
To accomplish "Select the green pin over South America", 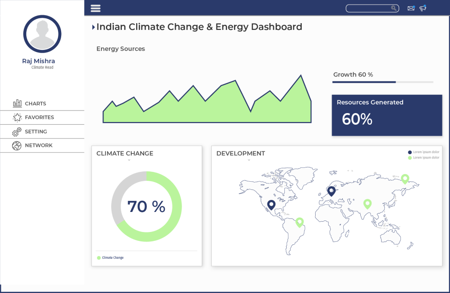I will [300, 222].
